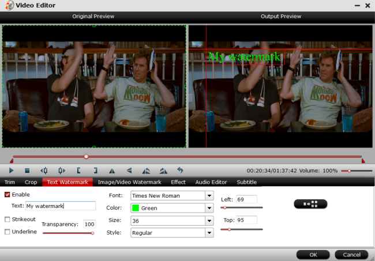Enable the Underline option
Image resolution: width=375 pixels, height=261 pixels.
click(x=7, y=232)
